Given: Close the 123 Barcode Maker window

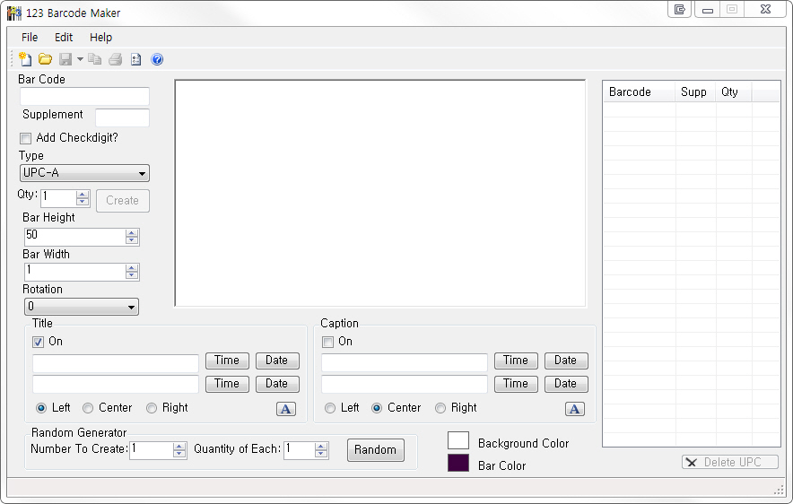Looking at the screenshot, I should point(766,10).
